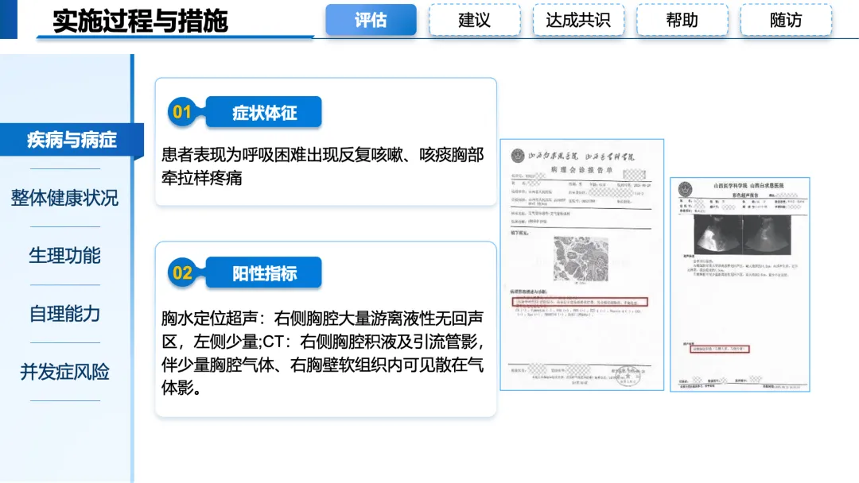Open the pathology consultation report thumbnail
The image size is (859, 483).
[x=581, y=265]
